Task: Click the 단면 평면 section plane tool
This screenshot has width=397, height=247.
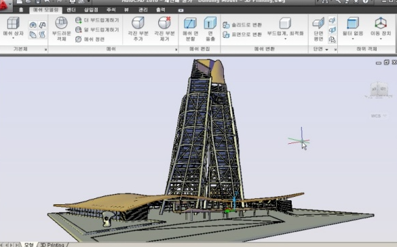Action: (318, 29)
